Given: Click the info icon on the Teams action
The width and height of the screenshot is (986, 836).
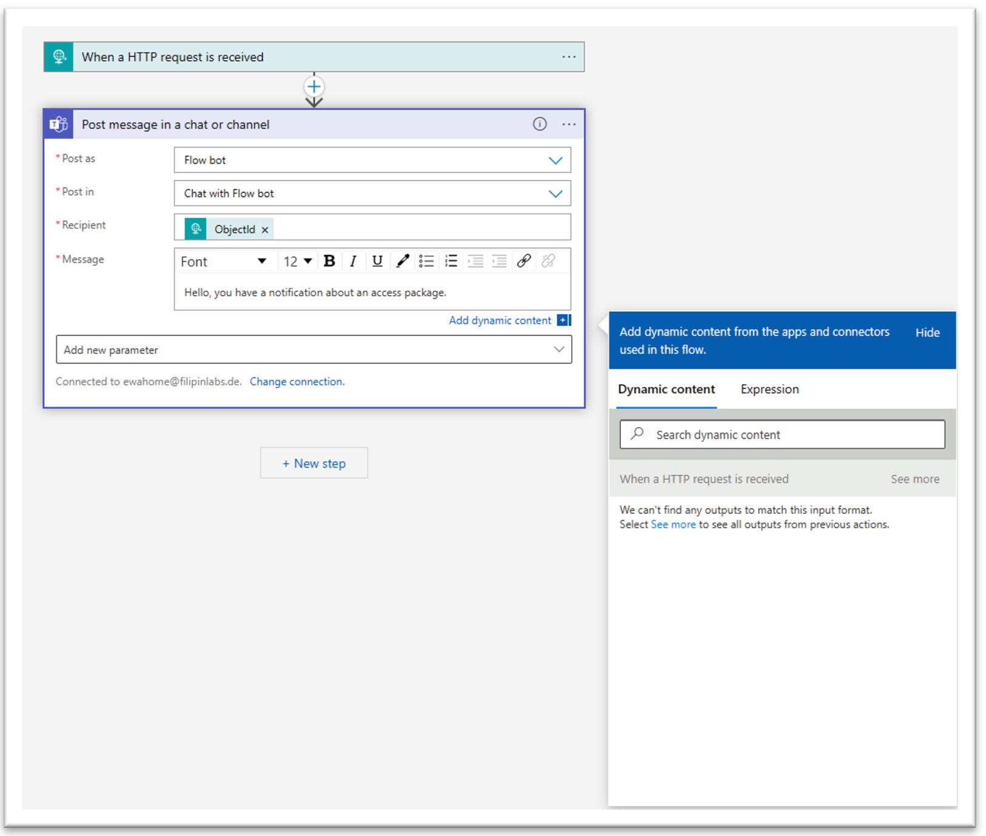Looking at the screenshot, I should [540, 124].
